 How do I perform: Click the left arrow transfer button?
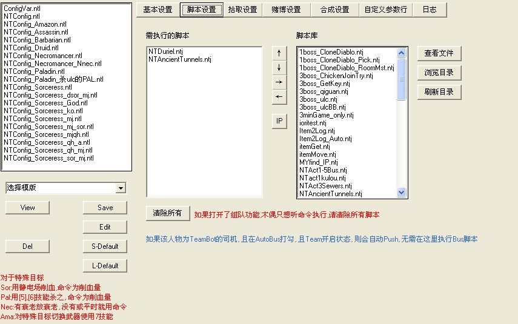tap(279, 97)
